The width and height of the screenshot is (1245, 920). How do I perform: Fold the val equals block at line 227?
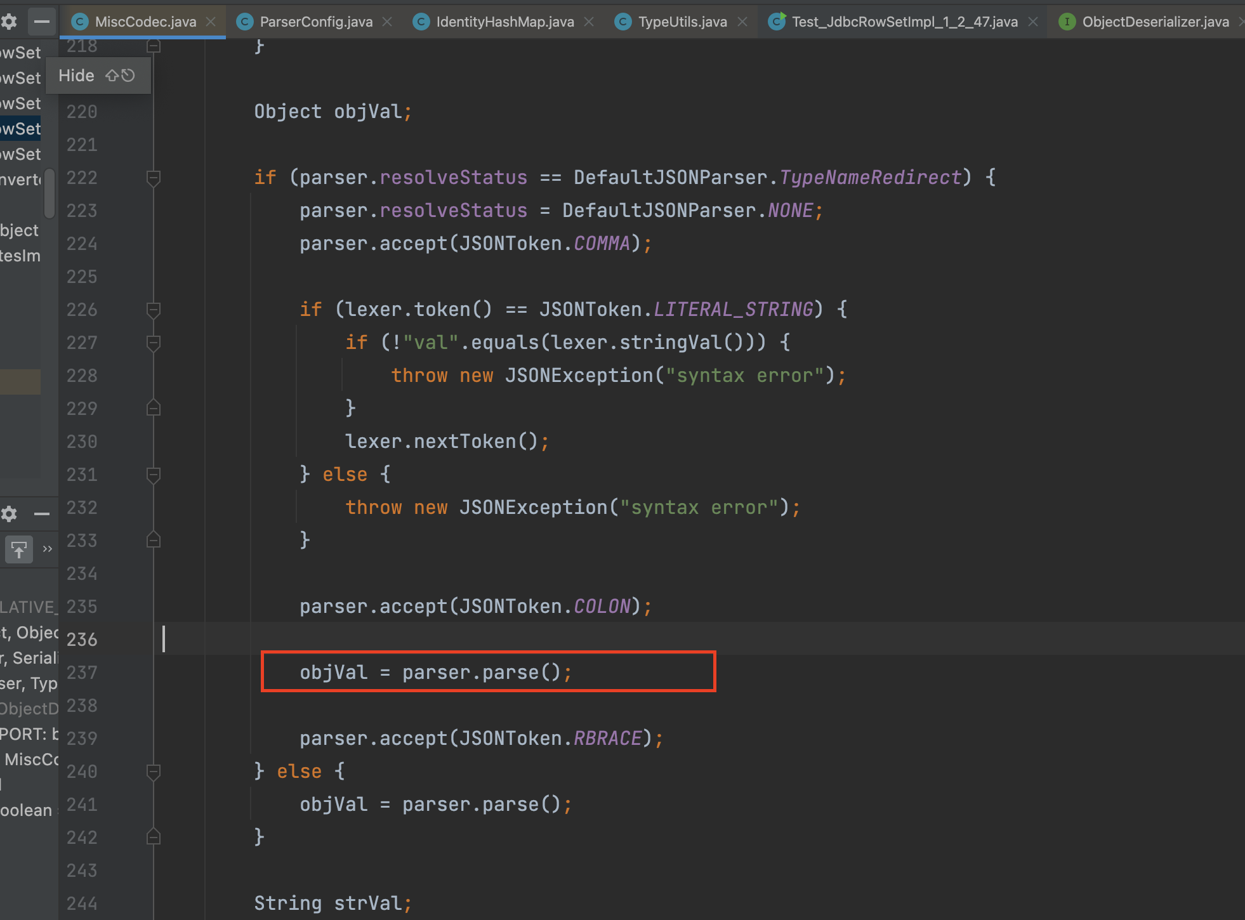(x=154, y=343)
